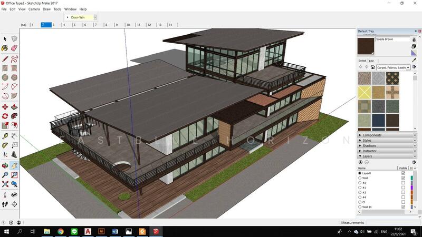This screenshot has width=422, height=237.
Task: Open the materials collection dropdown
Action: point(408,67)
